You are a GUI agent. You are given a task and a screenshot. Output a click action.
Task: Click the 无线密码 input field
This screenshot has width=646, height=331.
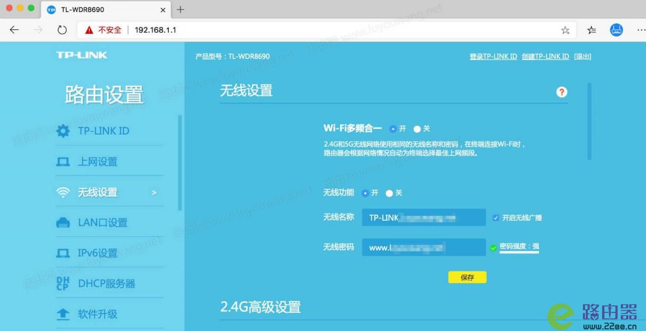click(x=424, y=247)
